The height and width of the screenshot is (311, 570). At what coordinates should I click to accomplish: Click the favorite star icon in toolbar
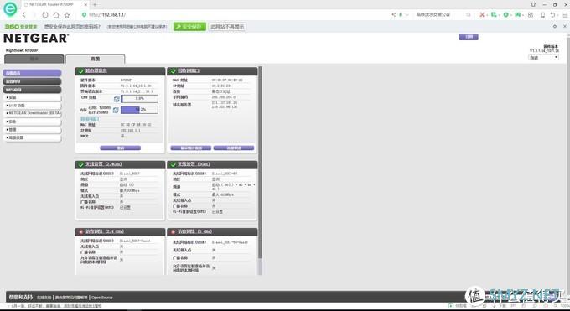[67, 15]
